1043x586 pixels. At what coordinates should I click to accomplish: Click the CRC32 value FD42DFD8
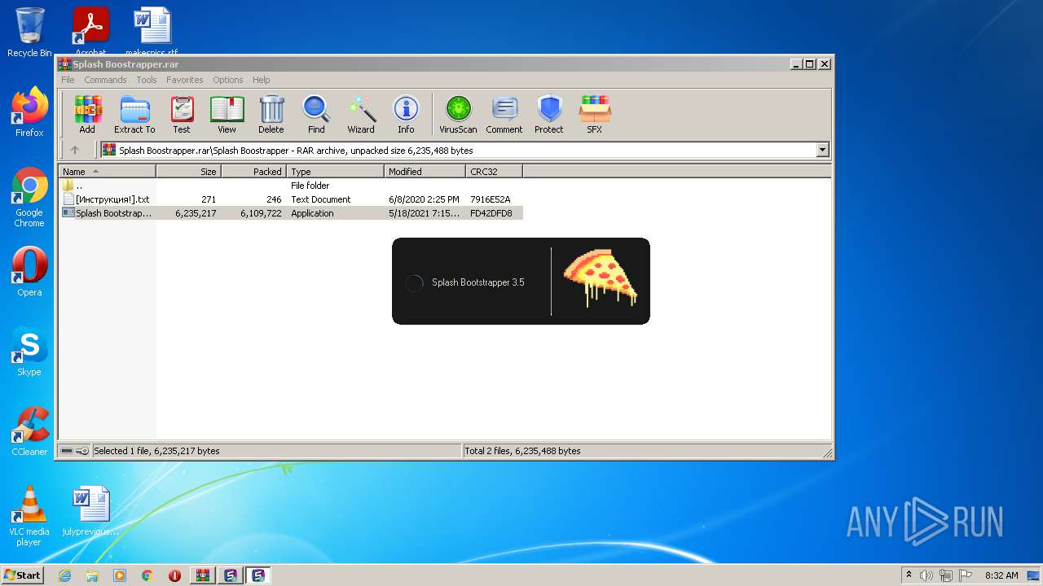pos(491,213)
